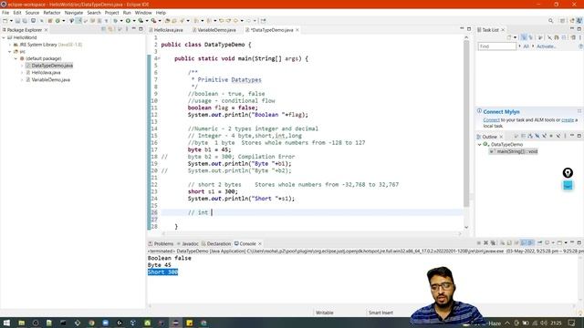The width and height of the screenshot is (584, 328).
Task: Click the Task List help icon
Action: [x=580, y=46]
